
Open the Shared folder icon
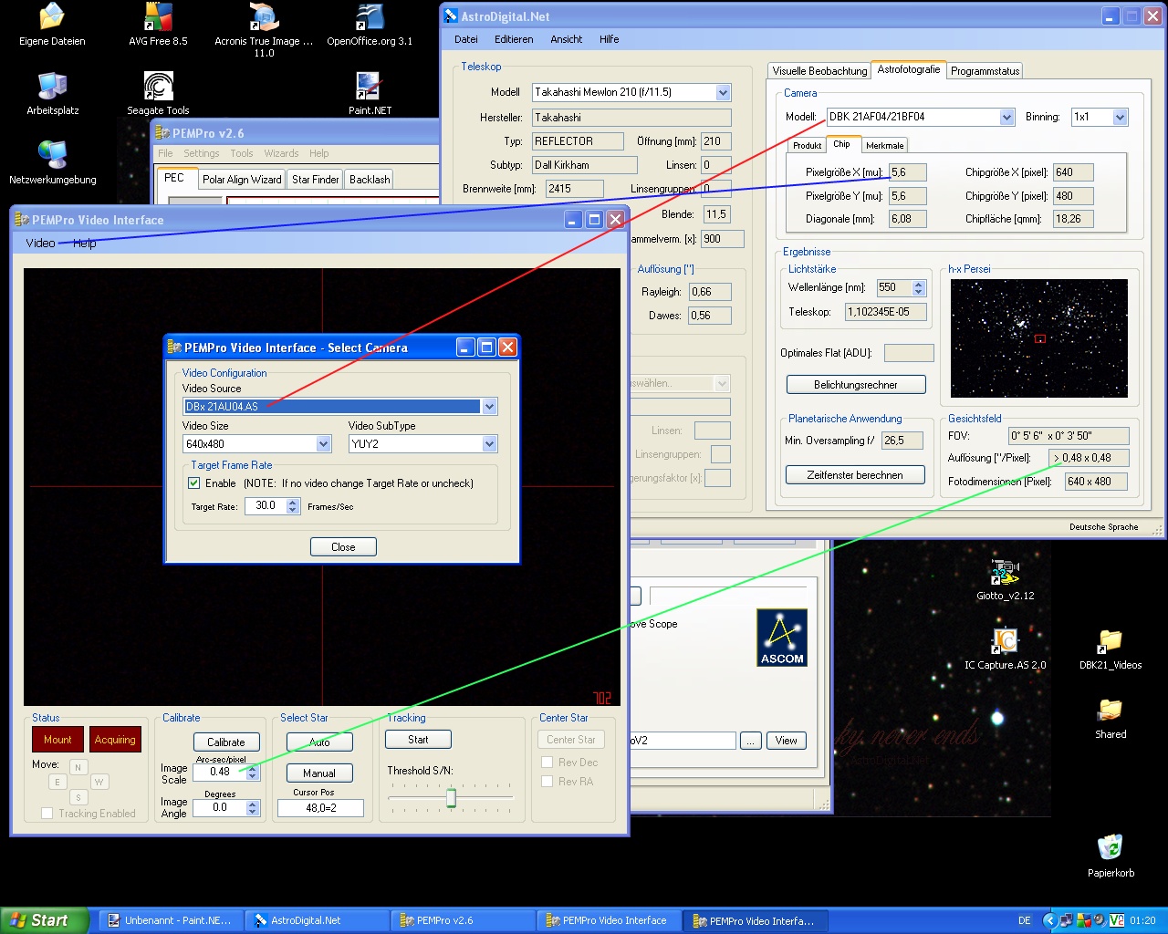click(1111, 718)
